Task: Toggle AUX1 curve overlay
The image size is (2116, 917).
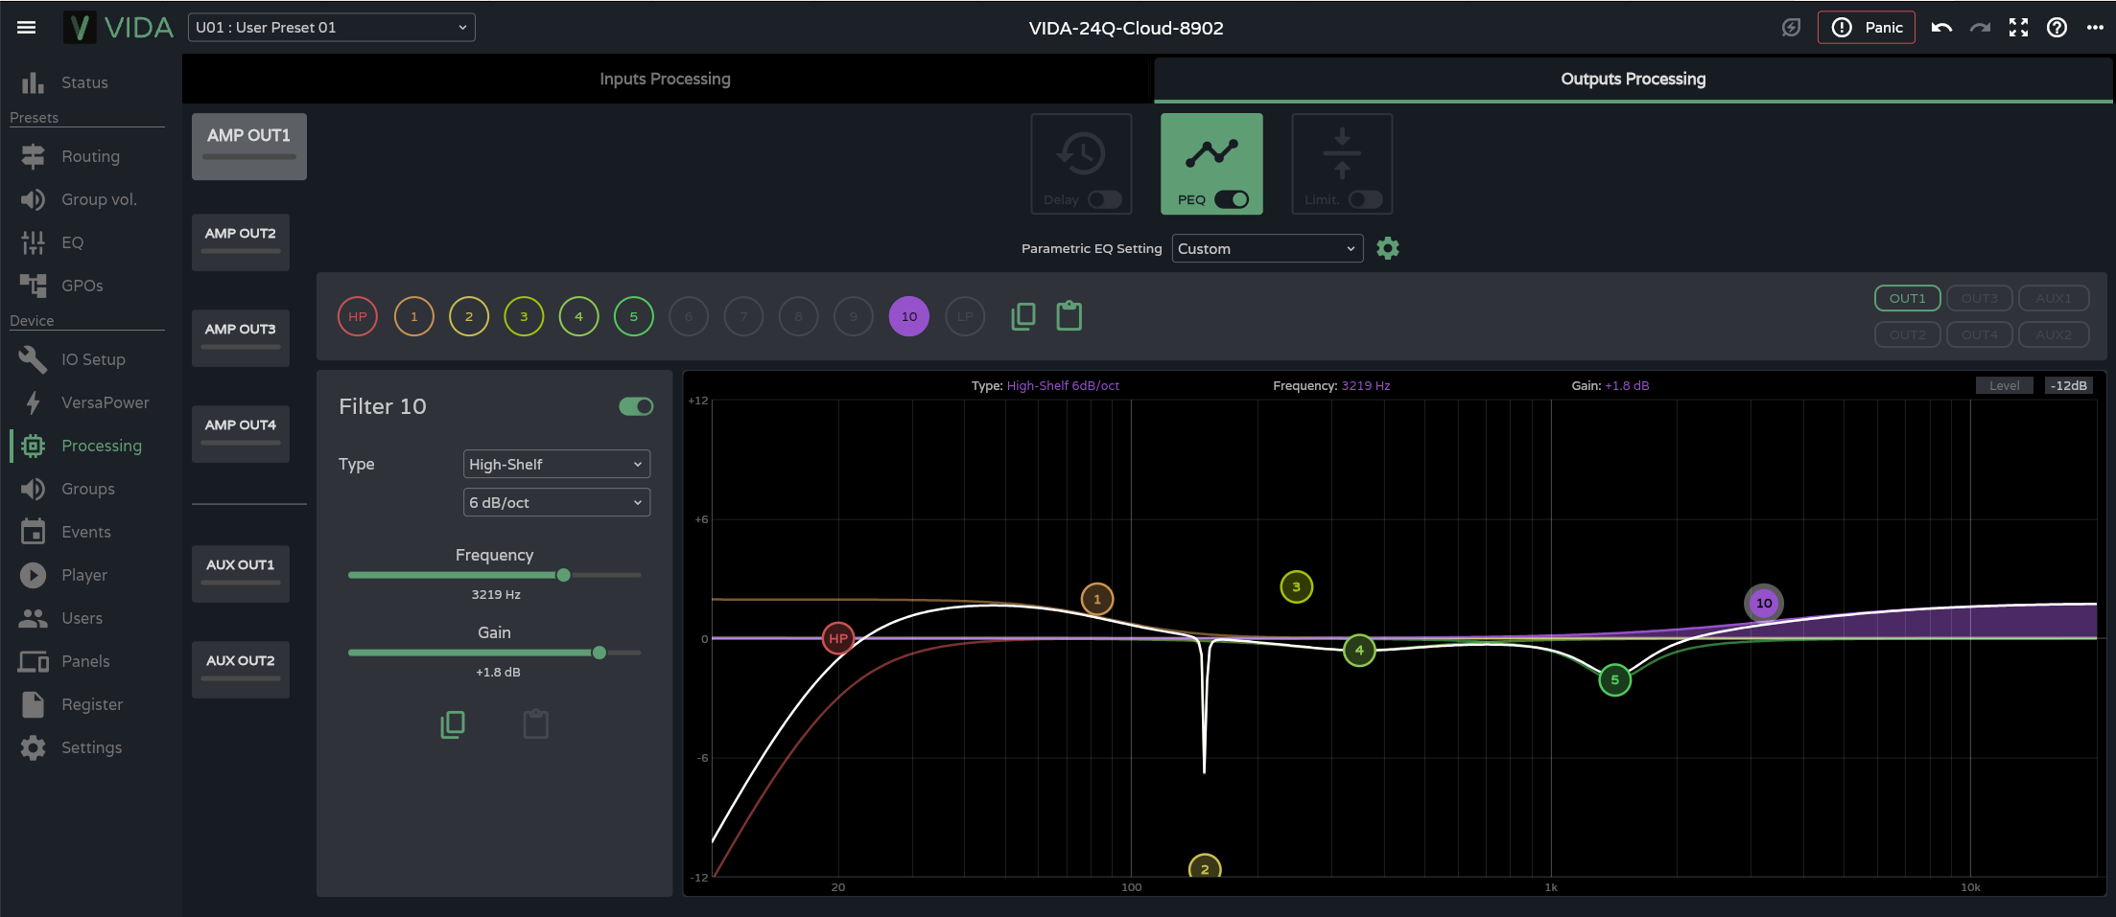Action: tap(2053, 298)
